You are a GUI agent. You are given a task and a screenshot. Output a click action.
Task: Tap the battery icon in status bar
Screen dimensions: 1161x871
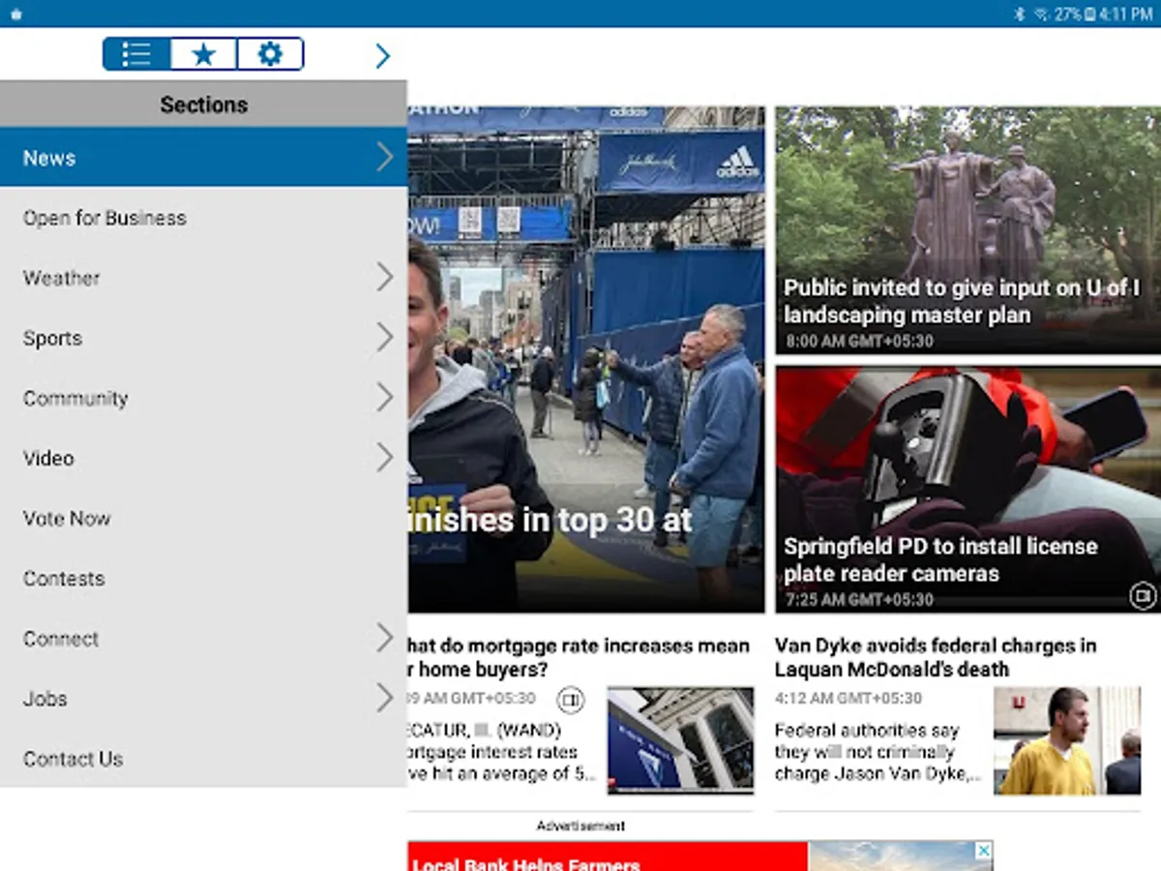(x=1090, y=15)
